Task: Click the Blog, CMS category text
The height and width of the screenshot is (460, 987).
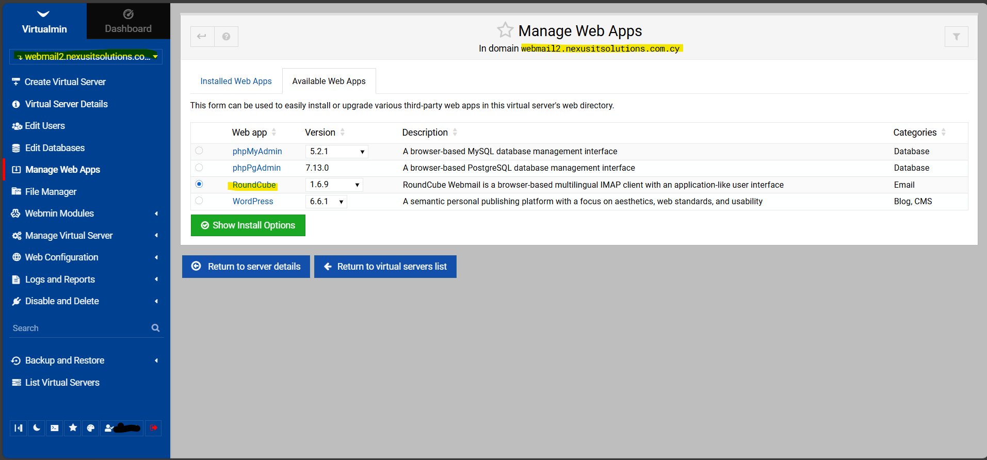Action: tap(913, 202)
